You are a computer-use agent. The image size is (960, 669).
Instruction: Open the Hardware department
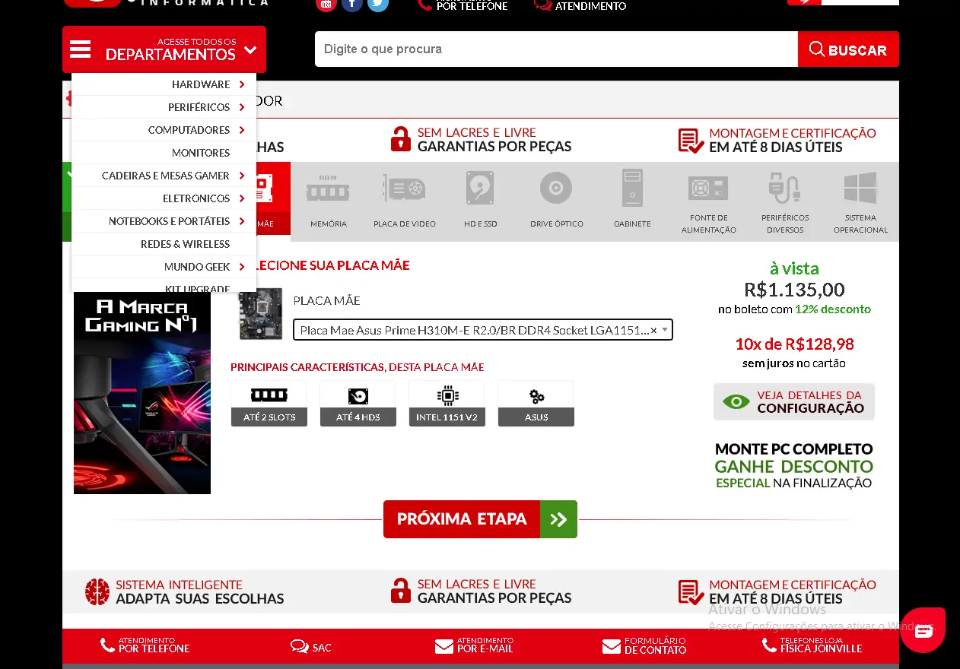click(x=201, y=84)
